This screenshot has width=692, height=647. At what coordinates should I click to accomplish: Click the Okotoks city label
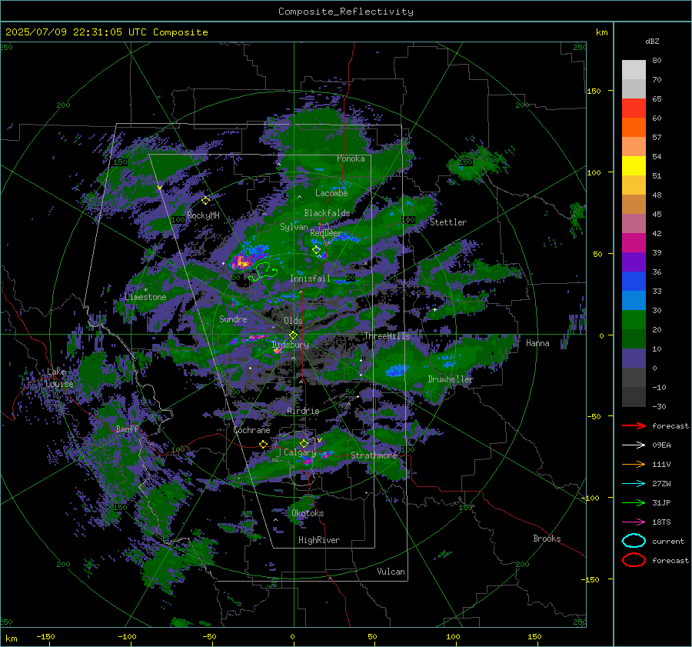[308, 513]
